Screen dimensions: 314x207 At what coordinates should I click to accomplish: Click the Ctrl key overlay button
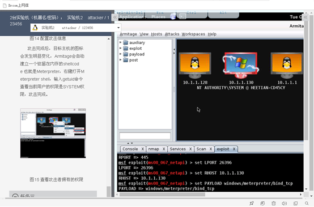point(192,14)
